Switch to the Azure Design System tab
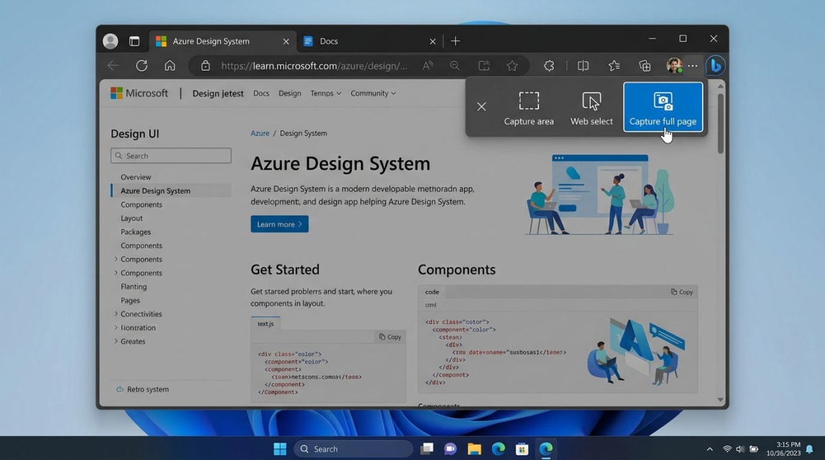Image resolution: width=825 pixels, height=460 pixels. (221, 41)
